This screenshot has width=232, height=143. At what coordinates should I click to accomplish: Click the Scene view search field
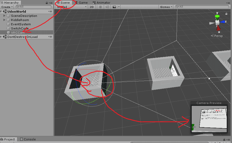coord(202,7)
